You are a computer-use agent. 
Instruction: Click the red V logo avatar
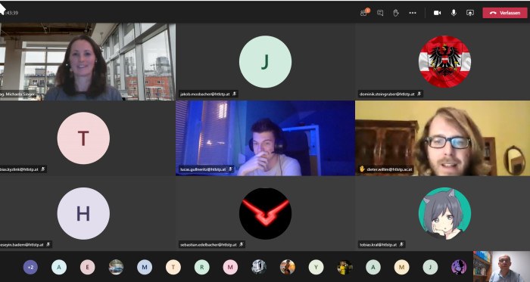tap(265, 213)
